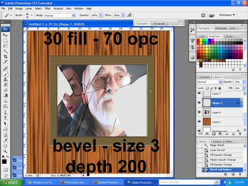
Task: Toggle lock transparent pixels in Layers panel
Action: 207,88
